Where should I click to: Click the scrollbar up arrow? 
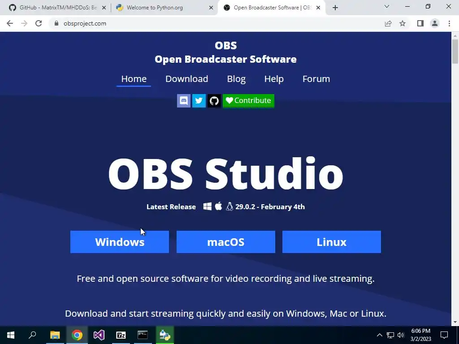(455, 36)
